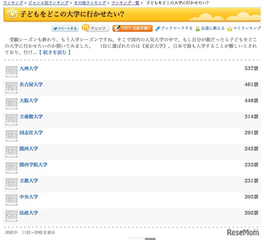Click the 11位 rank badge
Image resolution: width=264 pixels, height=240 pixels.
coord(11,72)
